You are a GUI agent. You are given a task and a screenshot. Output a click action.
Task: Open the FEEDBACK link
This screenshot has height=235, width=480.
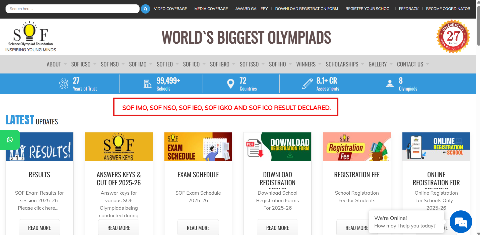click(x=409, y=9)
